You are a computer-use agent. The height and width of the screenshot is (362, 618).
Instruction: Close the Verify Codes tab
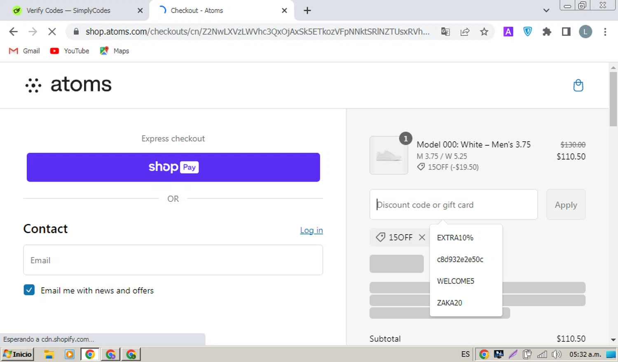140,11
